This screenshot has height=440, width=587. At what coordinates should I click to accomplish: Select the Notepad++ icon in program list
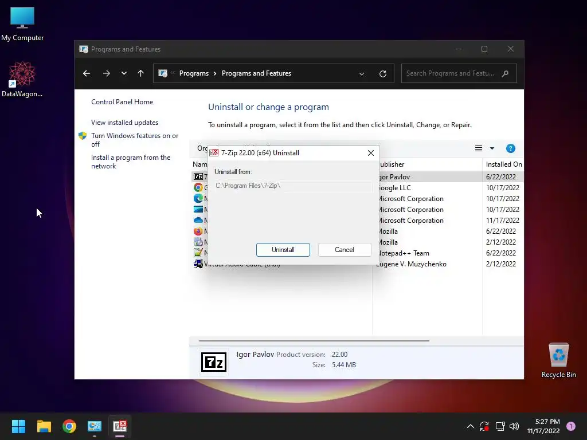point(198,253)
